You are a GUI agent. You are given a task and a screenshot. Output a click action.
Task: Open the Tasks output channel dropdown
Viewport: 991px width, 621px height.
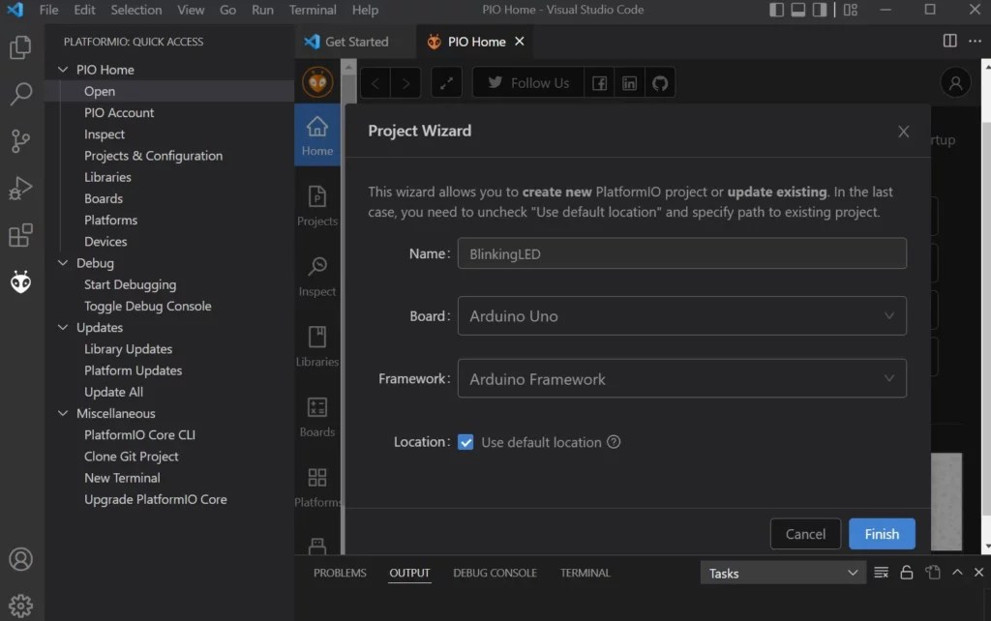782,573
